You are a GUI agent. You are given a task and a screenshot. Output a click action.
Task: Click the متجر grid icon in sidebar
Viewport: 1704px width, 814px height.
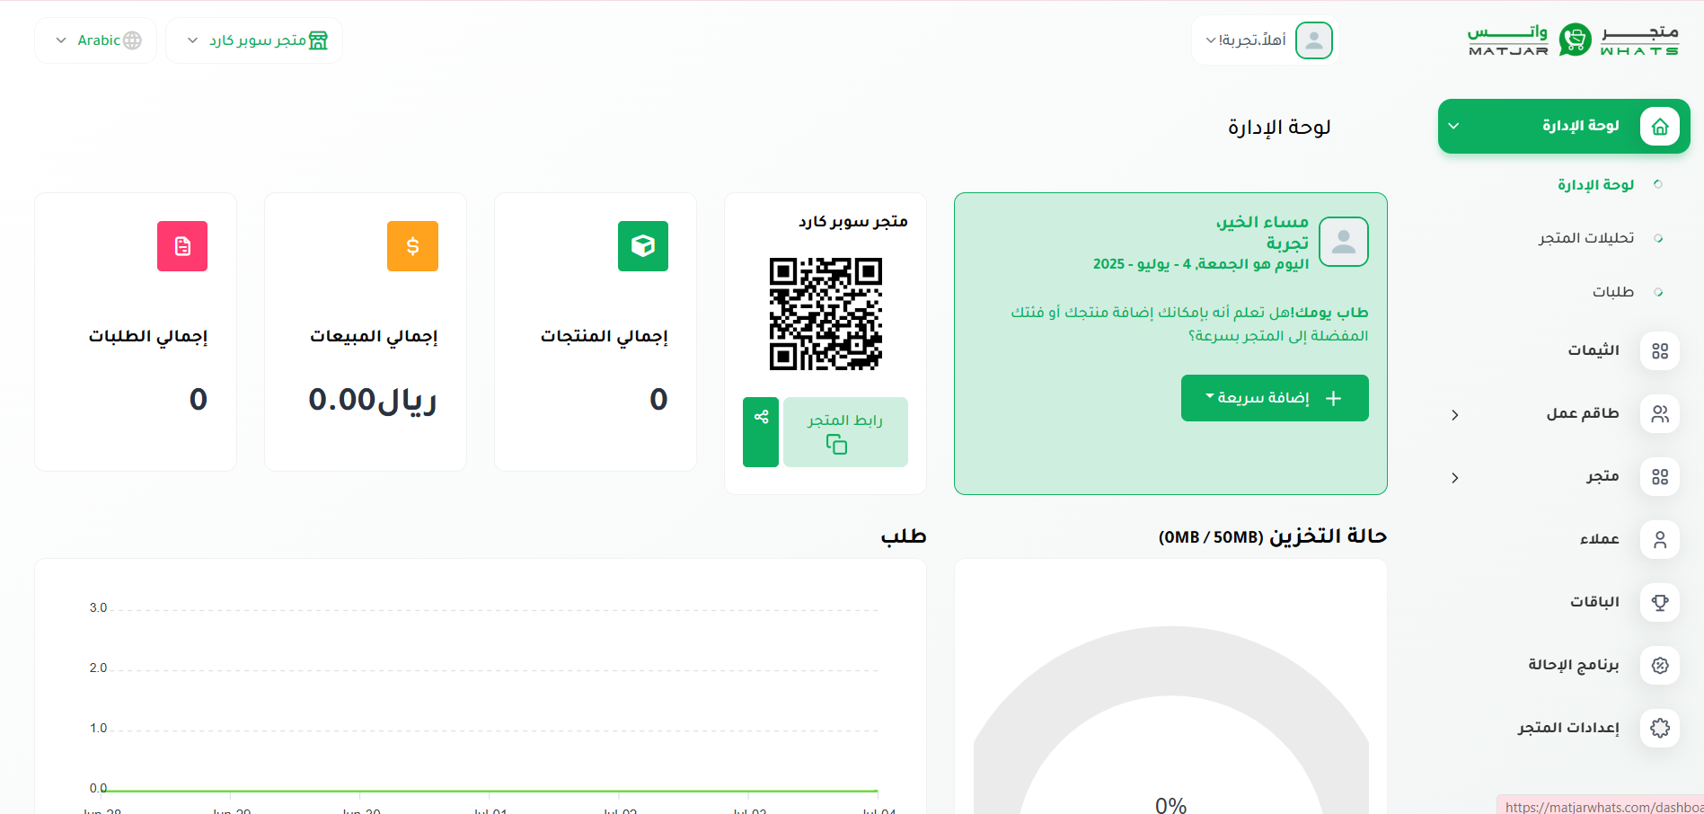pyautogui.click(x=1659, y=476)
